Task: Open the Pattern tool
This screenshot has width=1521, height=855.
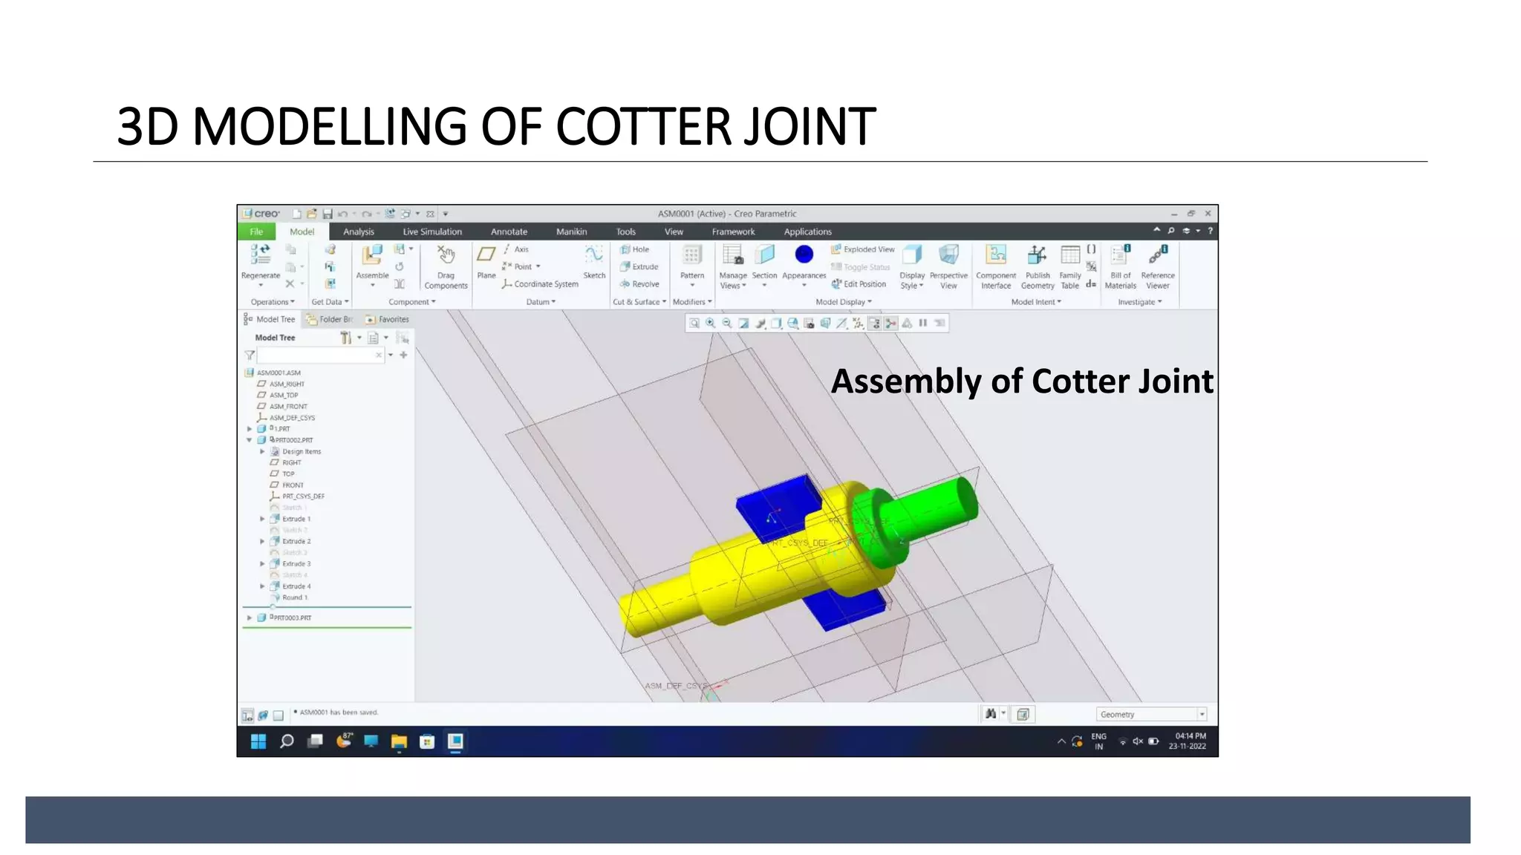Action: click(x=692, y=255)
